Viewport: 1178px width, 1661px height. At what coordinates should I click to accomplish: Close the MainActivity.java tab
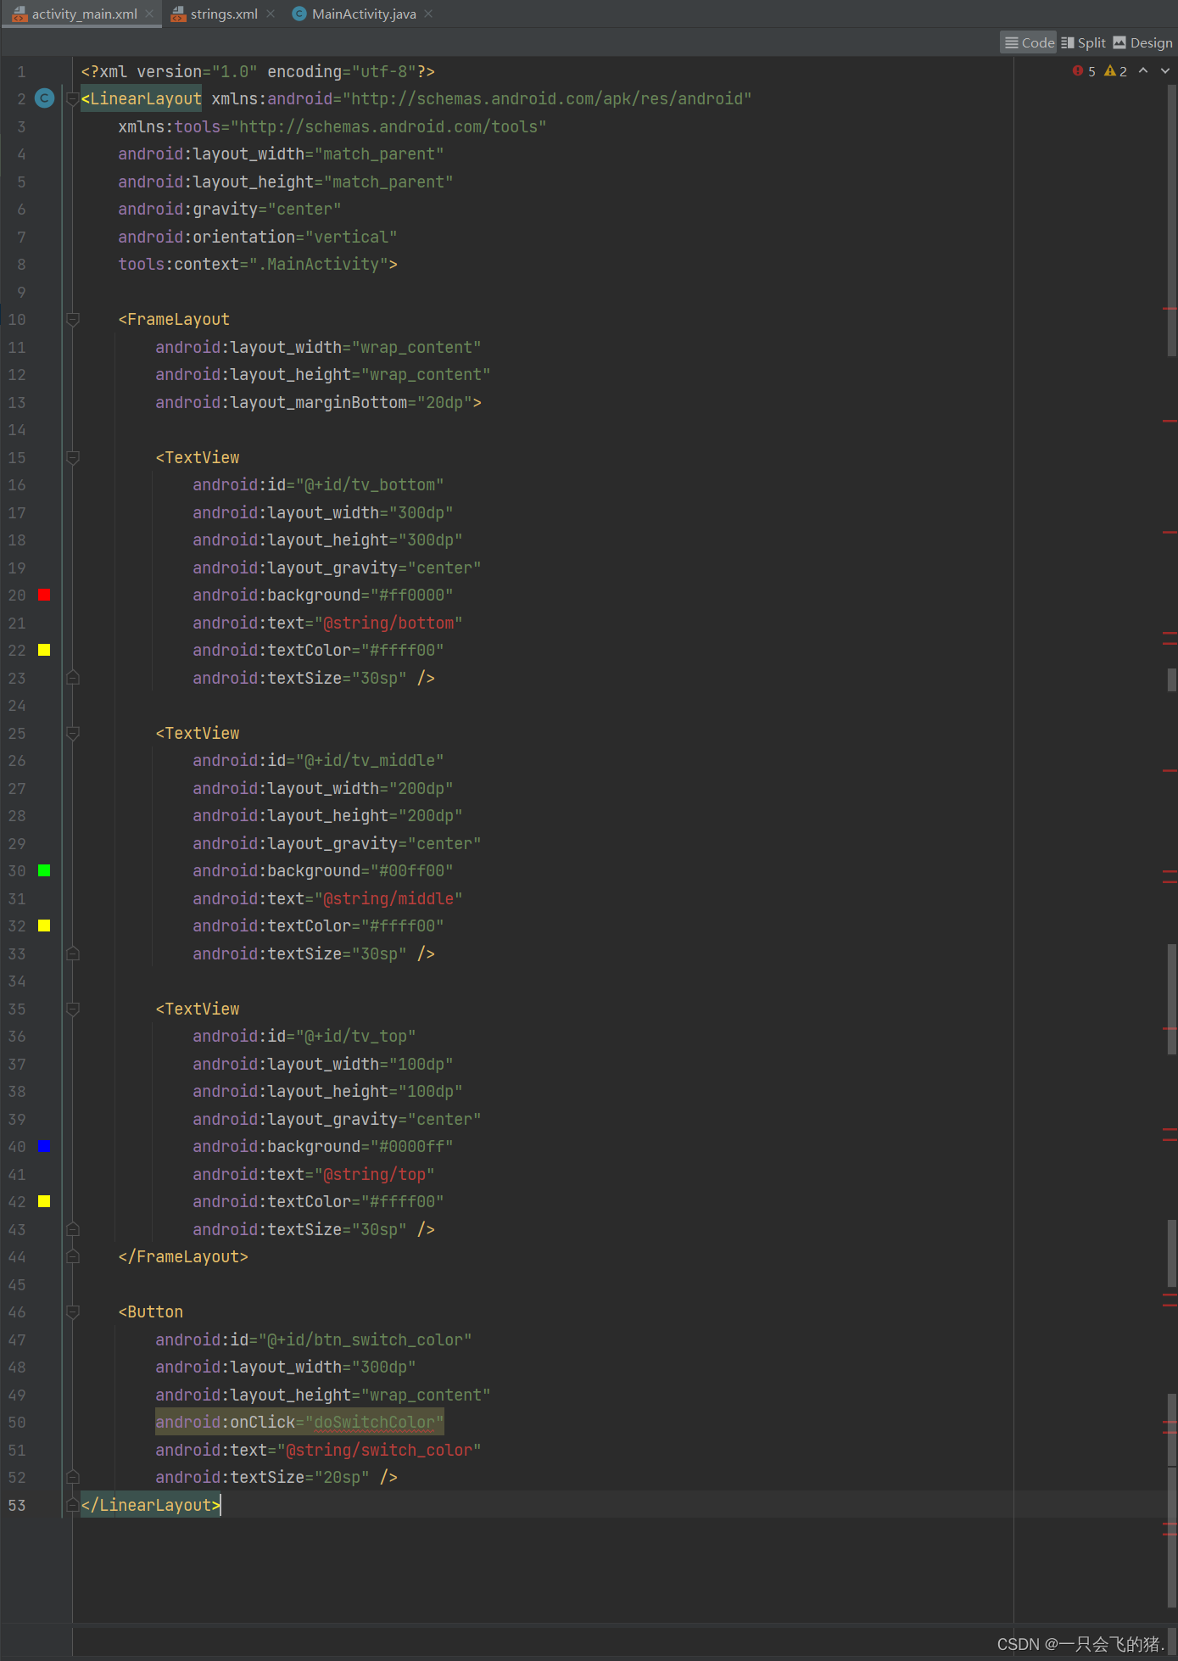[x=428, y=14]
